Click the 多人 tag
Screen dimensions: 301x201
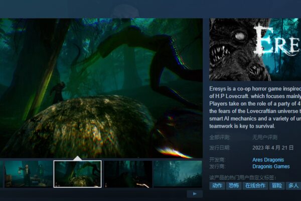click(x=293, y=185)
